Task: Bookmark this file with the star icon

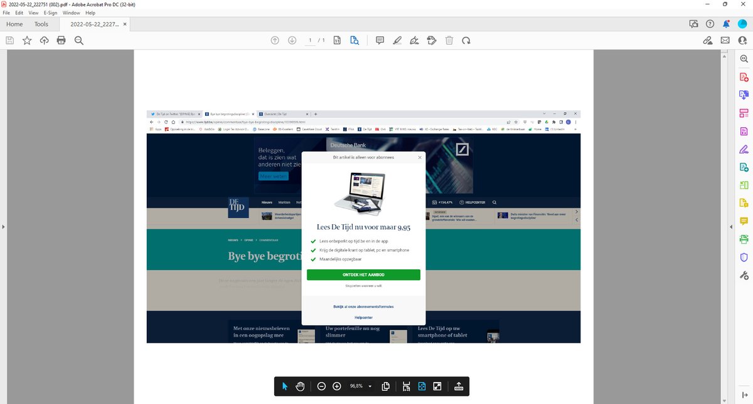Action: coord(27,40)
